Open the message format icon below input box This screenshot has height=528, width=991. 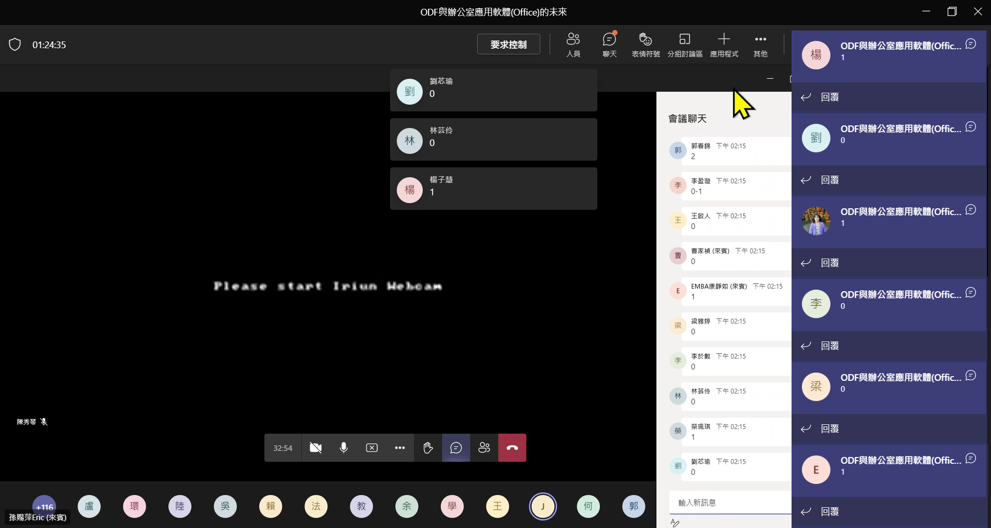pyautogui.click(x=674, y=523)
